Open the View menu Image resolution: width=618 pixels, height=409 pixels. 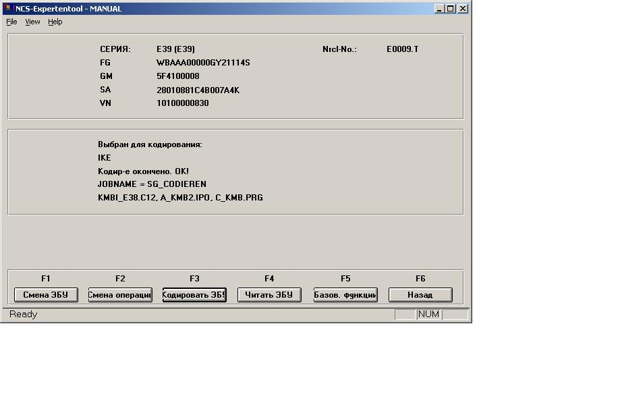click(32, 22)
